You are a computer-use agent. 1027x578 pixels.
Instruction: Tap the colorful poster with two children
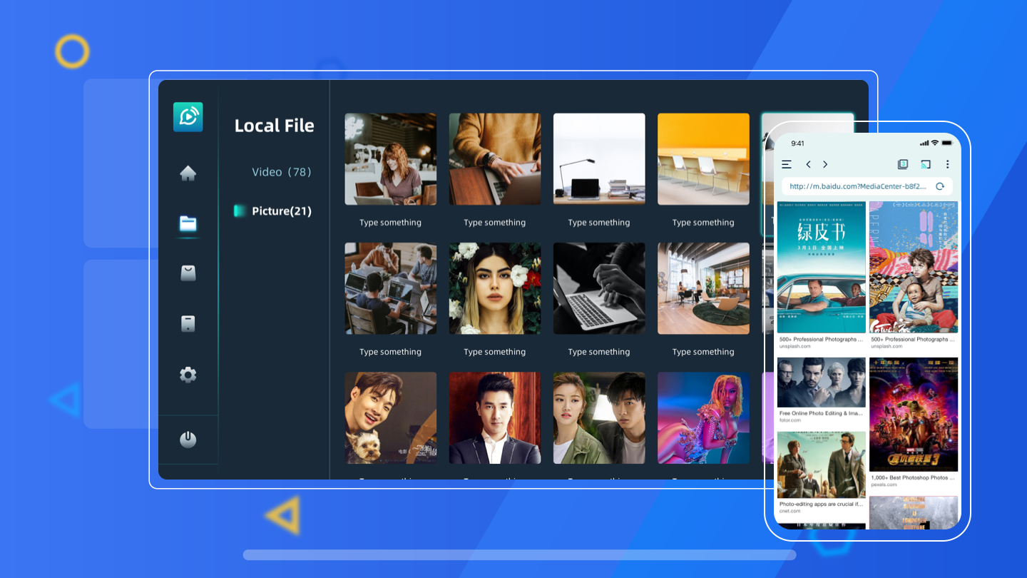(914, 267)
